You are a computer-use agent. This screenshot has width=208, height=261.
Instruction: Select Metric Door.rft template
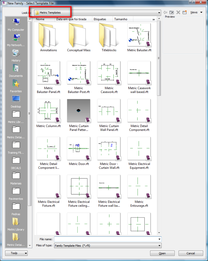coord(79,151)
